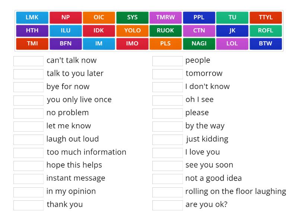
Task: Click the answer box beside "are you ok?"
Action: 168,204
